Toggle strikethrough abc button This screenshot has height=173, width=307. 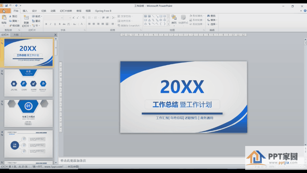coord(64,24)
